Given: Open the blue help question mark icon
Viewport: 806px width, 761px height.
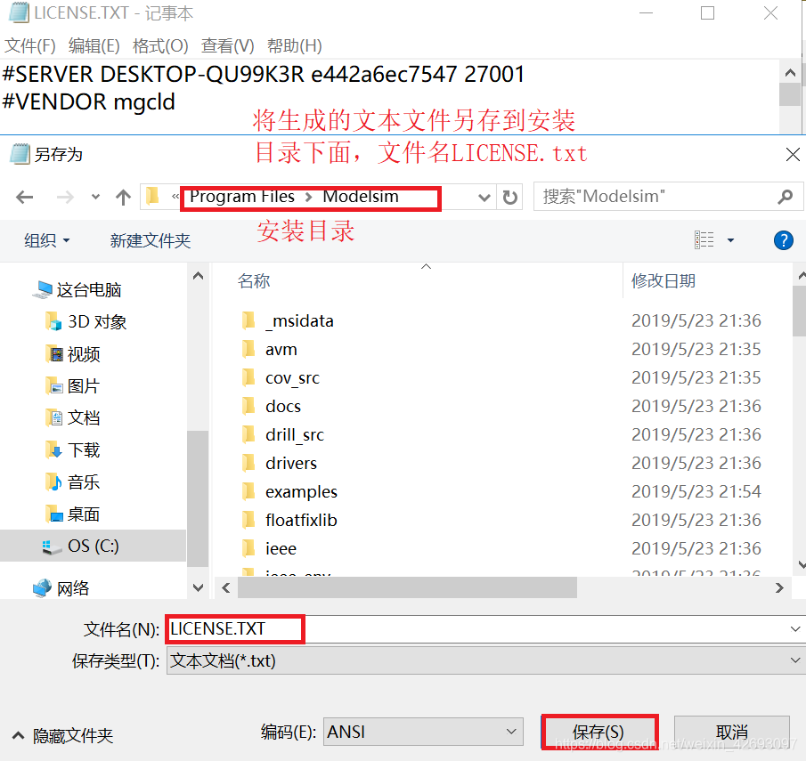Looking at the screenshot, I should pos(783,239).
